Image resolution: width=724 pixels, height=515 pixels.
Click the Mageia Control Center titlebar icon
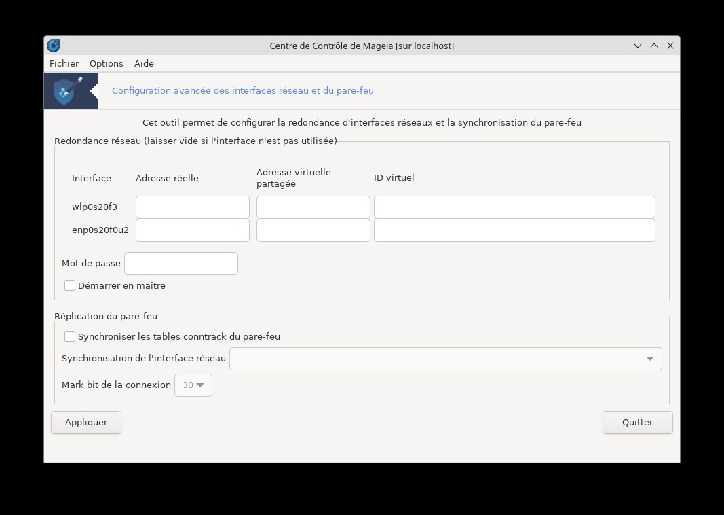[54, 46]
